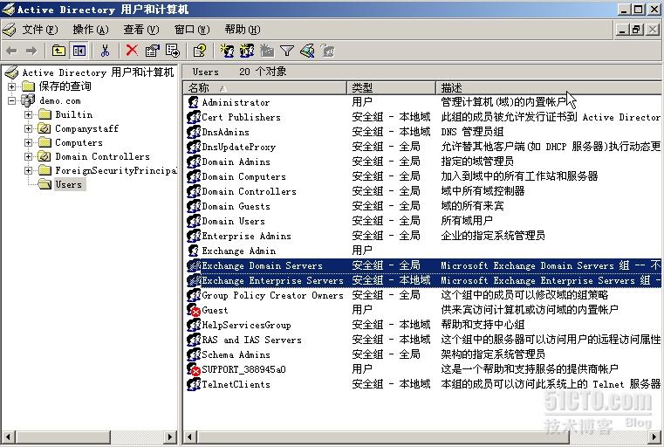The image size is (664, 447).
Task: Click the Administrator user icon
Action: (x=194, y=102)
